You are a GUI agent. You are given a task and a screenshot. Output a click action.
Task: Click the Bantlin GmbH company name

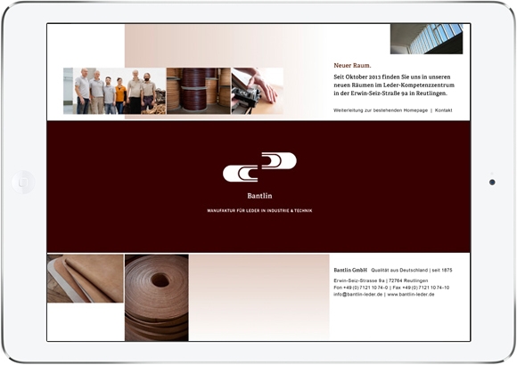click(350, 270)
